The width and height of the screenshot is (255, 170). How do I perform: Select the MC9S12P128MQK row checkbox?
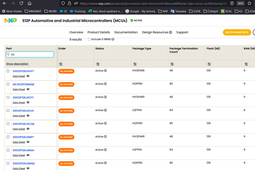[8, 84]
